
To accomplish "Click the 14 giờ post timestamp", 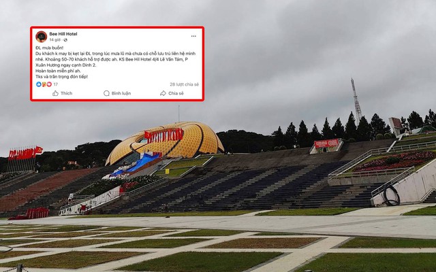I will pos(54,40).
